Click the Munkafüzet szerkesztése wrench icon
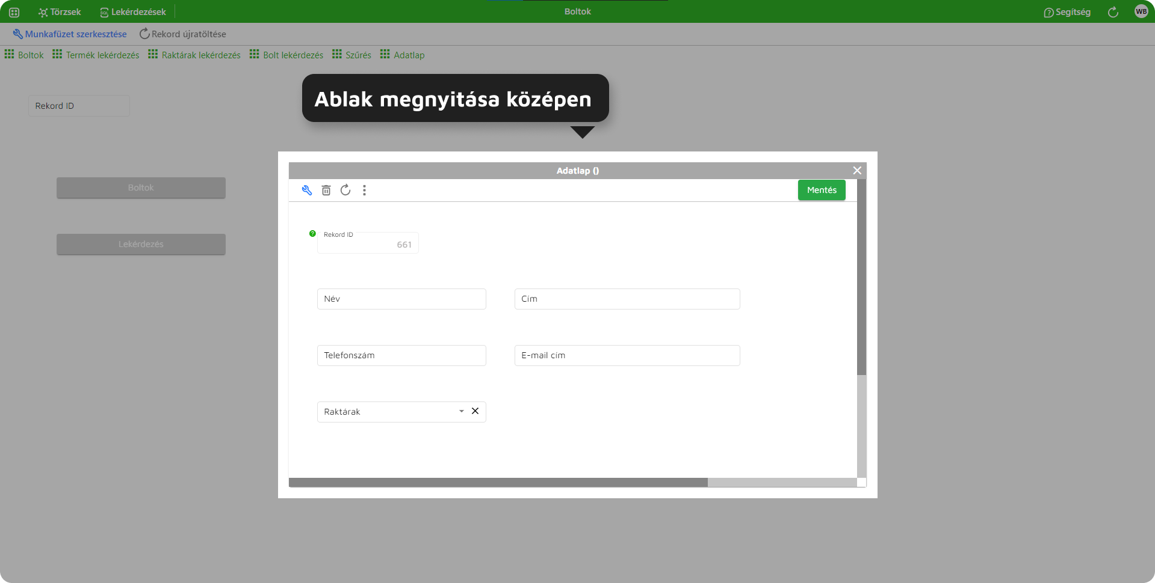Image resolution: width=1155 pixels, height=583 pixels. pos(17,34)
